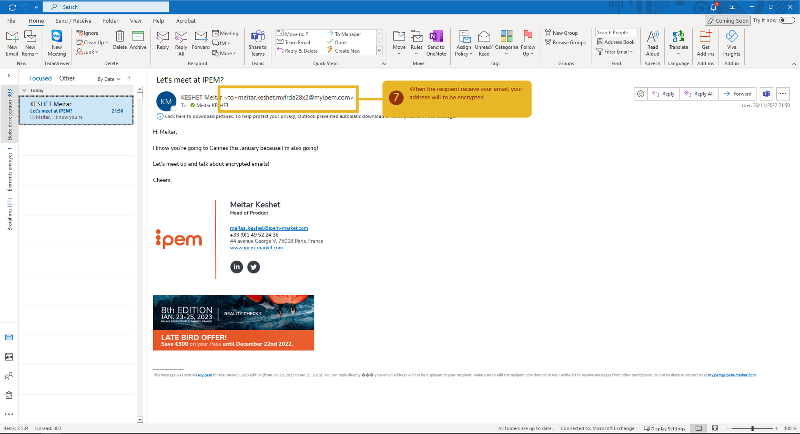The width and height of the screenshot is (800, 434).
Task: Expand the Quick Steps gallery
Action: 379,51
